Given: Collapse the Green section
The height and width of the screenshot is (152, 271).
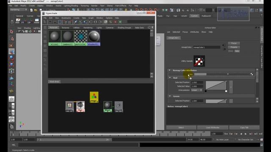Looking at the screenshot, I should [x=170, y=96].
